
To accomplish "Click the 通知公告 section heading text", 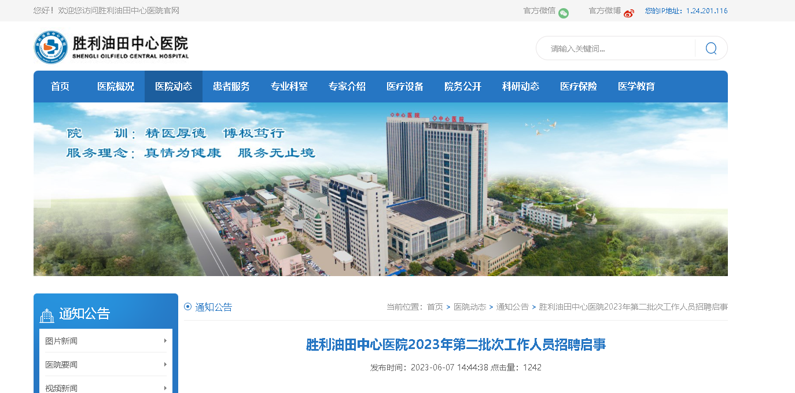I will click(x=214, y=307).
